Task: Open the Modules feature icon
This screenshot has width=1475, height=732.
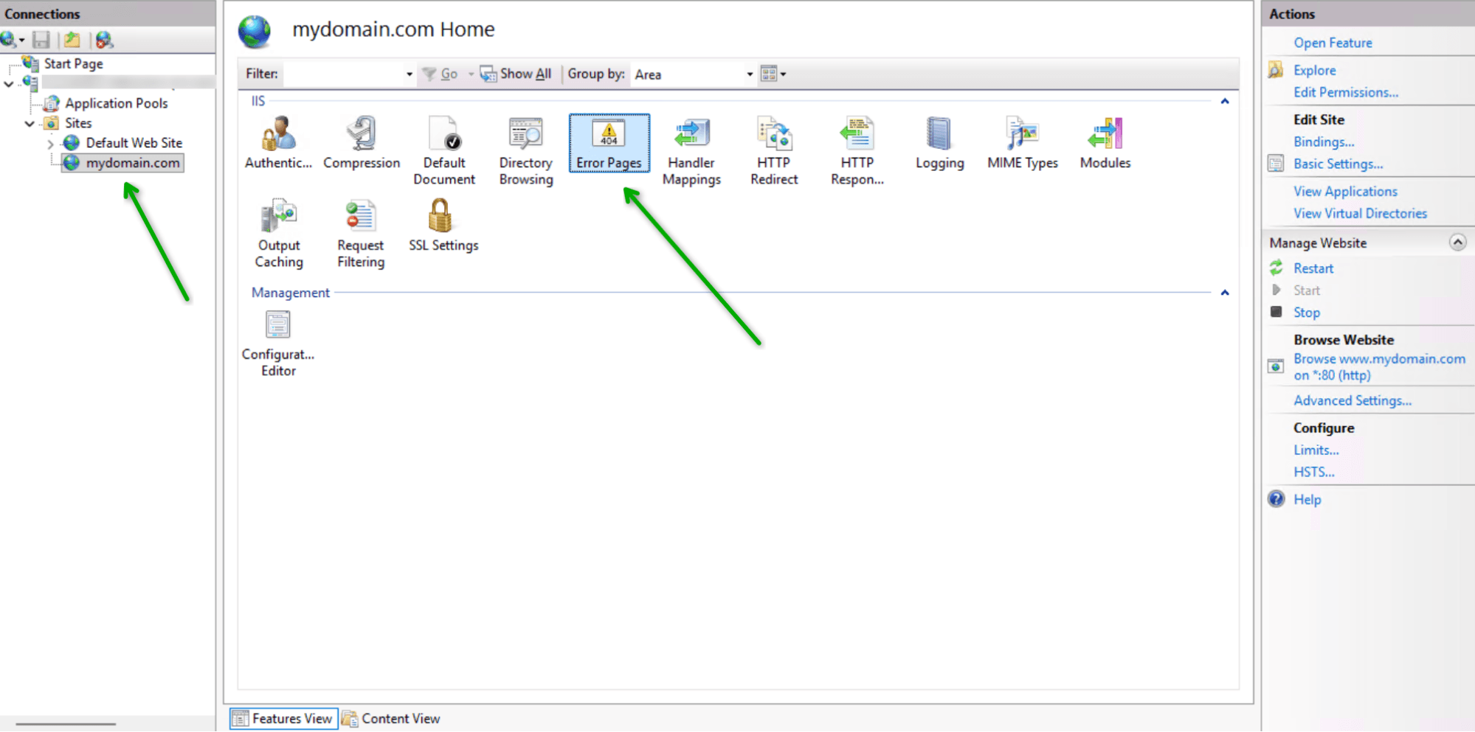Action: pos(1105,144)
